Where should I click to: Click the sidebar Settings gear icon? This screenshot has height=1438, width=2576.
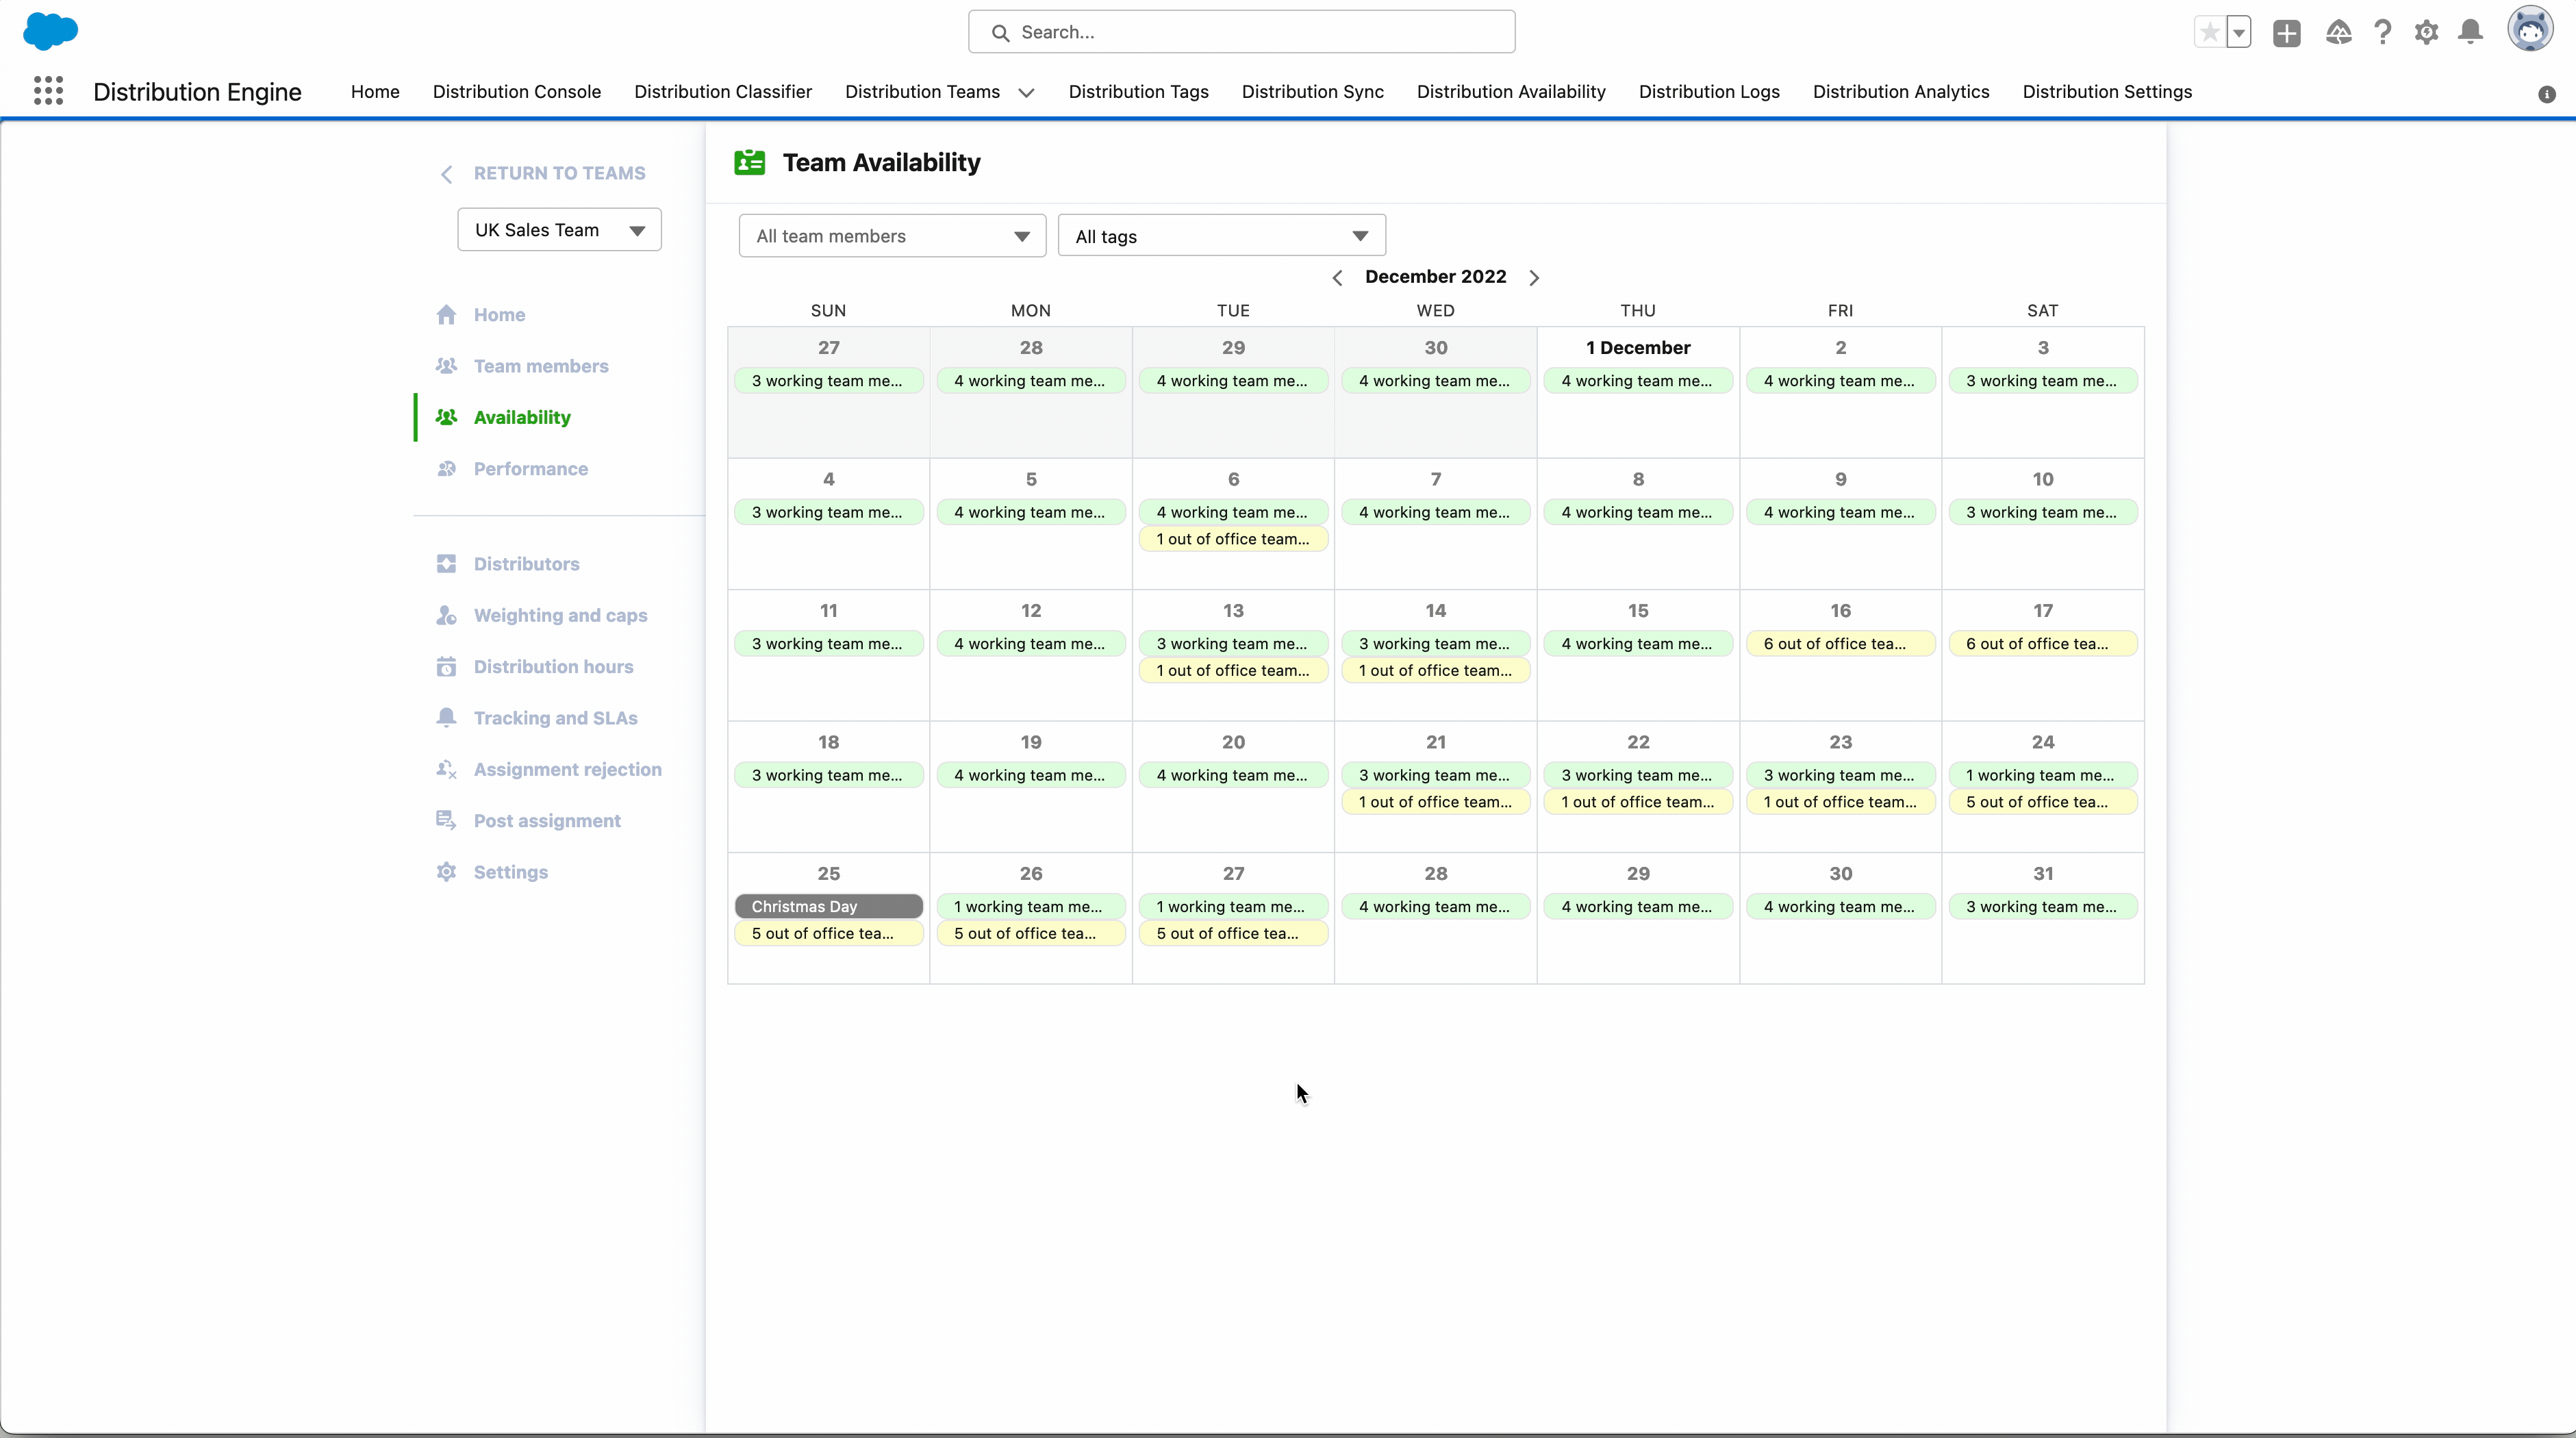446,872
